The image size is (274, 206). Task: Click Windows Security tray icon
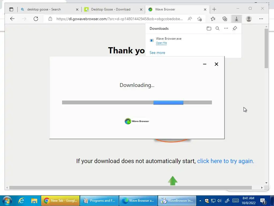pos(207,201)
